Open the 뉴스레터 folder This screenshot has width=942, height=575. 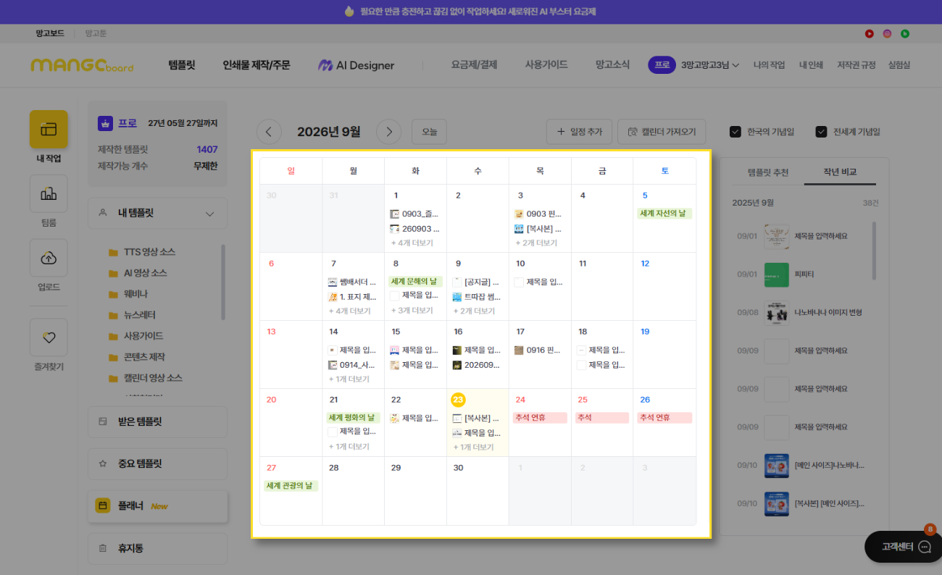tap(132, 315)
